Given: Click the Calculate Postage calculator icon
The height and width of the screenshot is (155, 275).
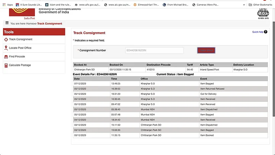Looking at the screenshot, I should tap(6, 65).
